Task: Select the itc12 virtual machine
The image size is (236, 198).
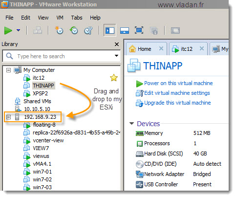Action: click(x=39, y=78)
